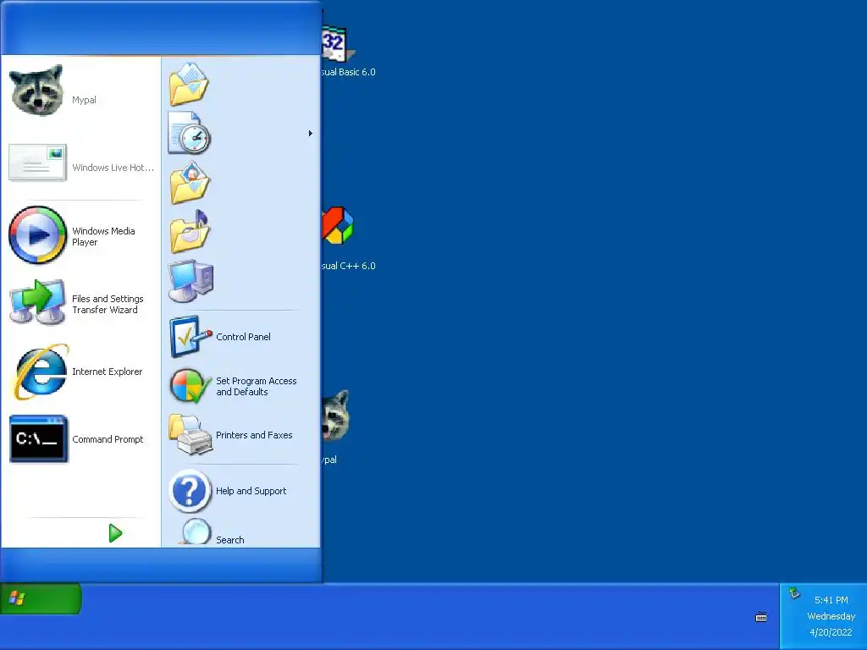867x650 pixels.
Task: Open the Printers and Faxes entry
Action: point(240,435)
